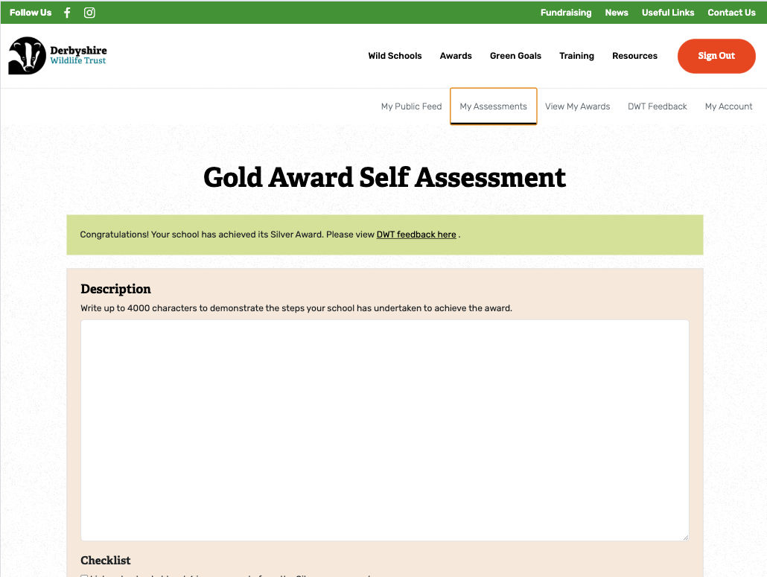Click the Sign Out button

(x=716, y=56)
